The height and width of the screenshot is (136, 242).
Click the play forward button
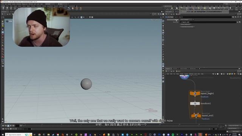point(11,126)
